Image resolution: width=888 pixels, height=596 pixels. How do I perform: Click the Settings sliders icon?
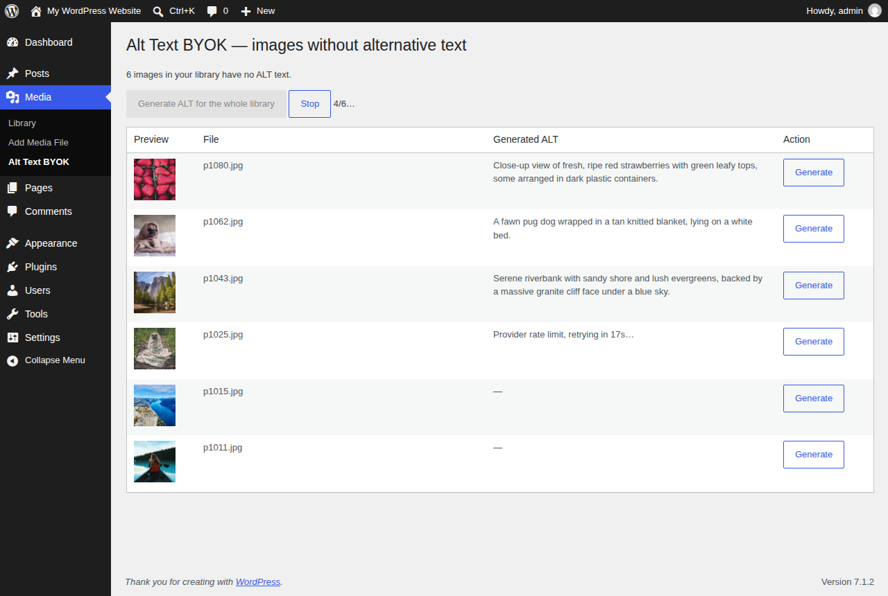click(x=12, y=338)
